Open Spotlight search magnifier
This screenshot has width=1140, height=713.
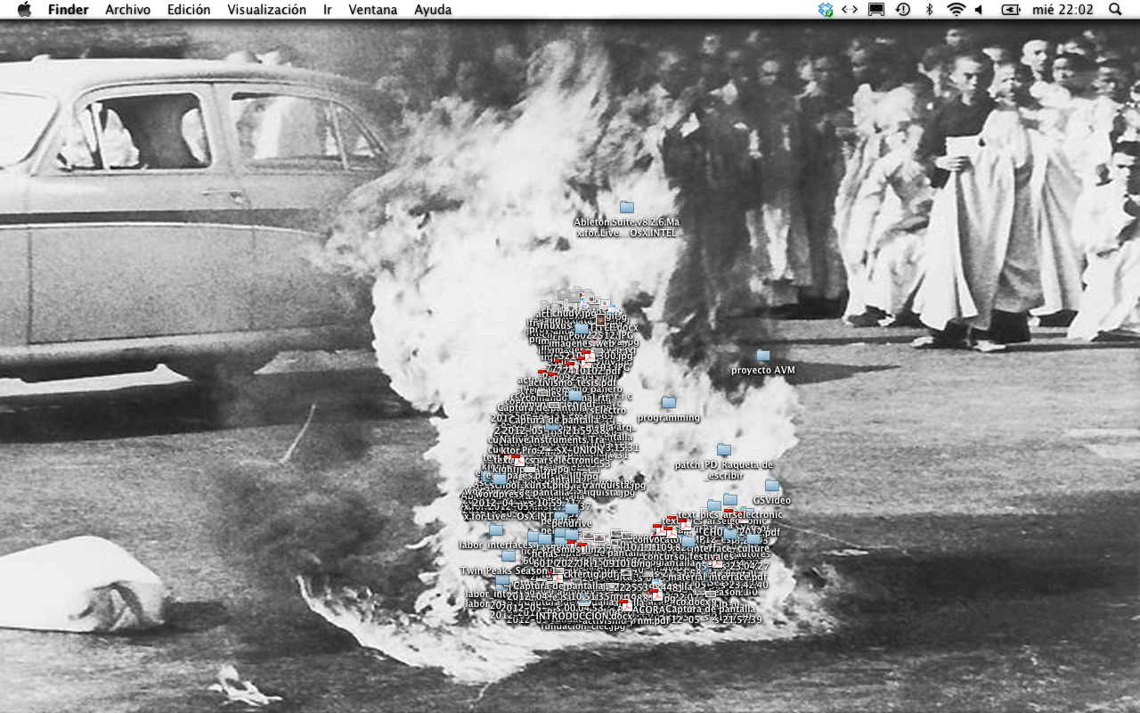coord(1115,10)
